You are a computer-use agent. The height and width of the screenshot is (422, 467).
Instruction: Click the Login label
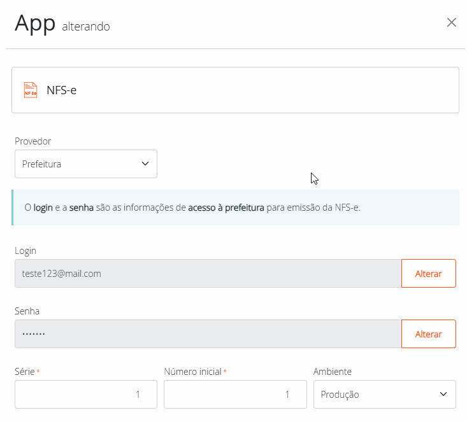click(x=25, y=251)
